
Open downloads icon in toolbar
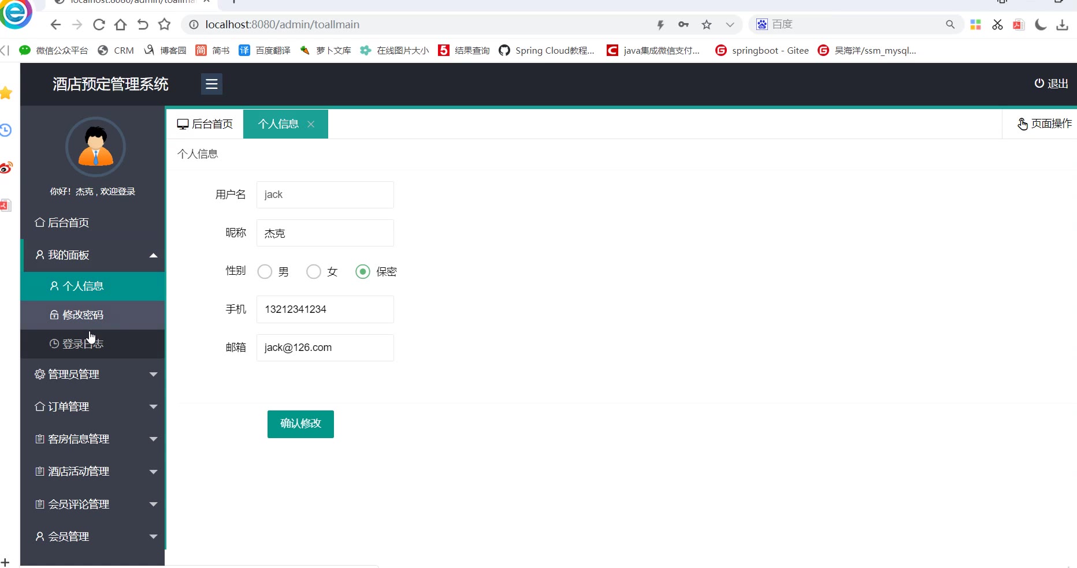coord(1062,25)
